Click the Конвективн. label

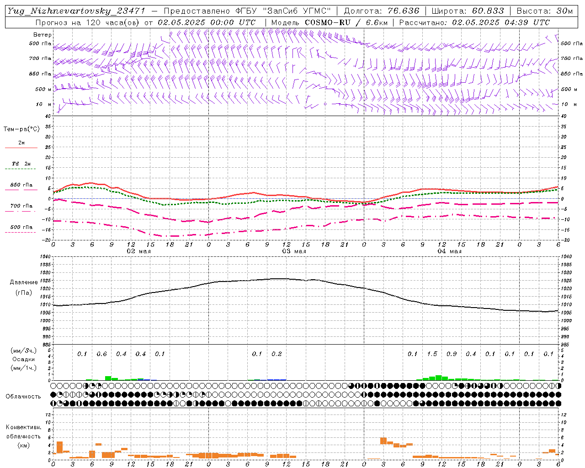coord(23,427)
